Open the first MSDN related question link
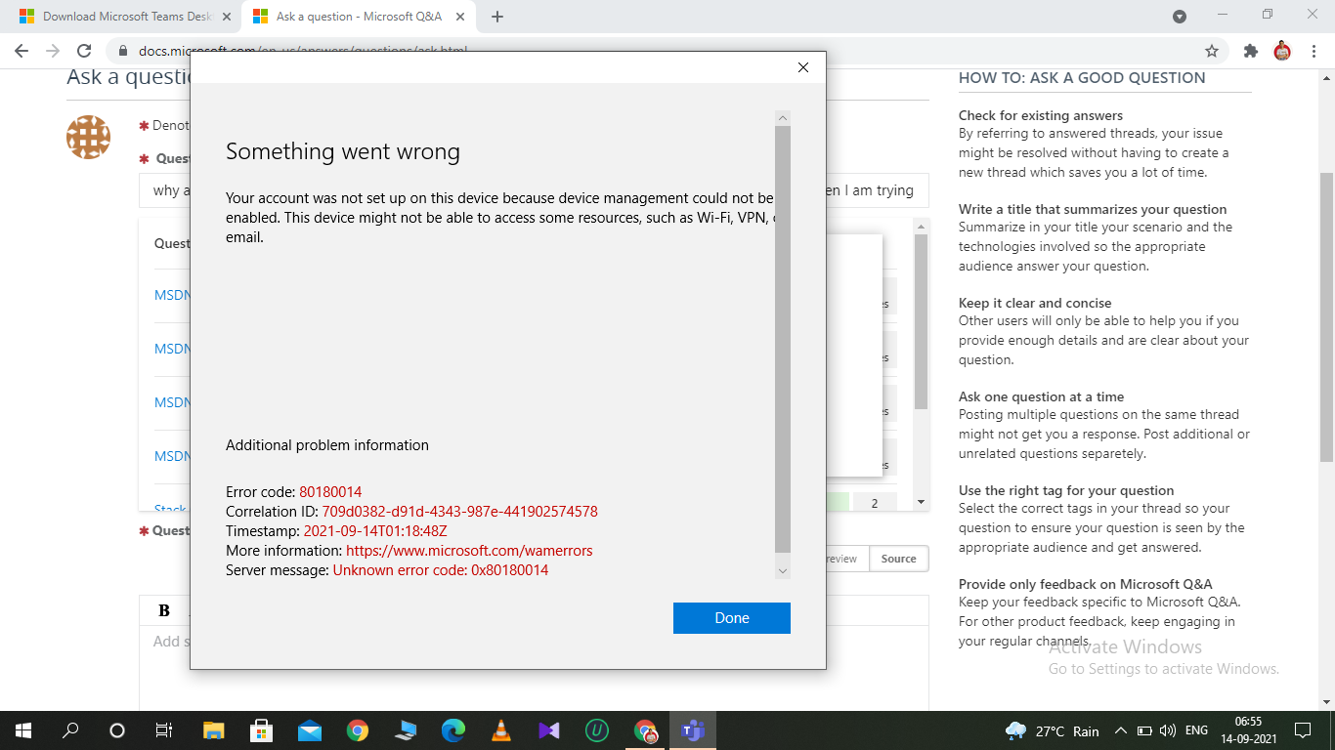Screen dimensions: 1335x750 pyautogui.click(x=168, y=294)
